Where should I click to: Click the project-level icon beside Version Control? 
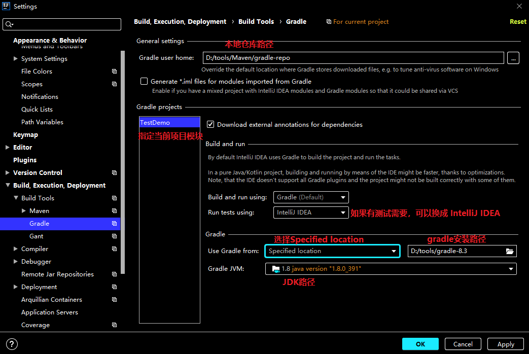coord(114,173)
